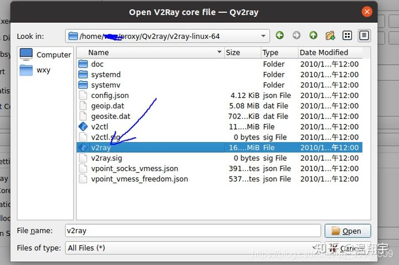
Task: Select the config.json file icon
Action: point(83,95)
